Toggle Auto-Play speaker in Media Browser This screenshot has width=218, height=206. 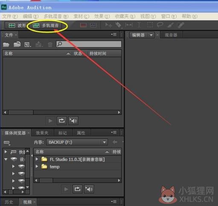[x=89, y=189]
